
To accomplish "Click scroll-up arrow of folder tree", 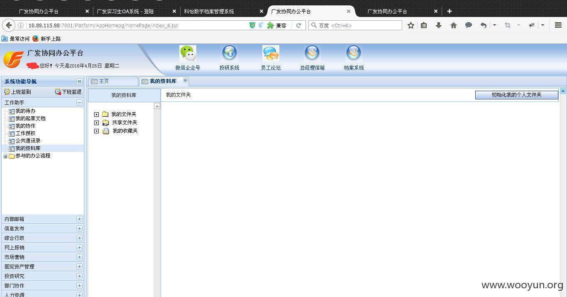I will (x=157, y=106).
